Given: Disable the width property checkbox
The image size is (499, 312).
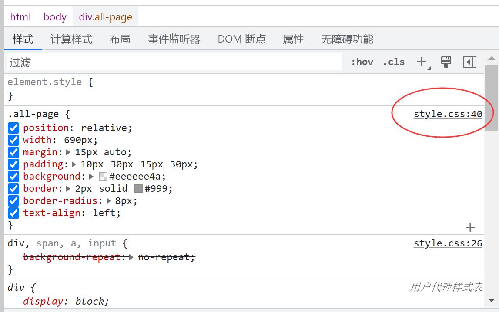Looking at the screenshot, I should click(x=14, y=140).
